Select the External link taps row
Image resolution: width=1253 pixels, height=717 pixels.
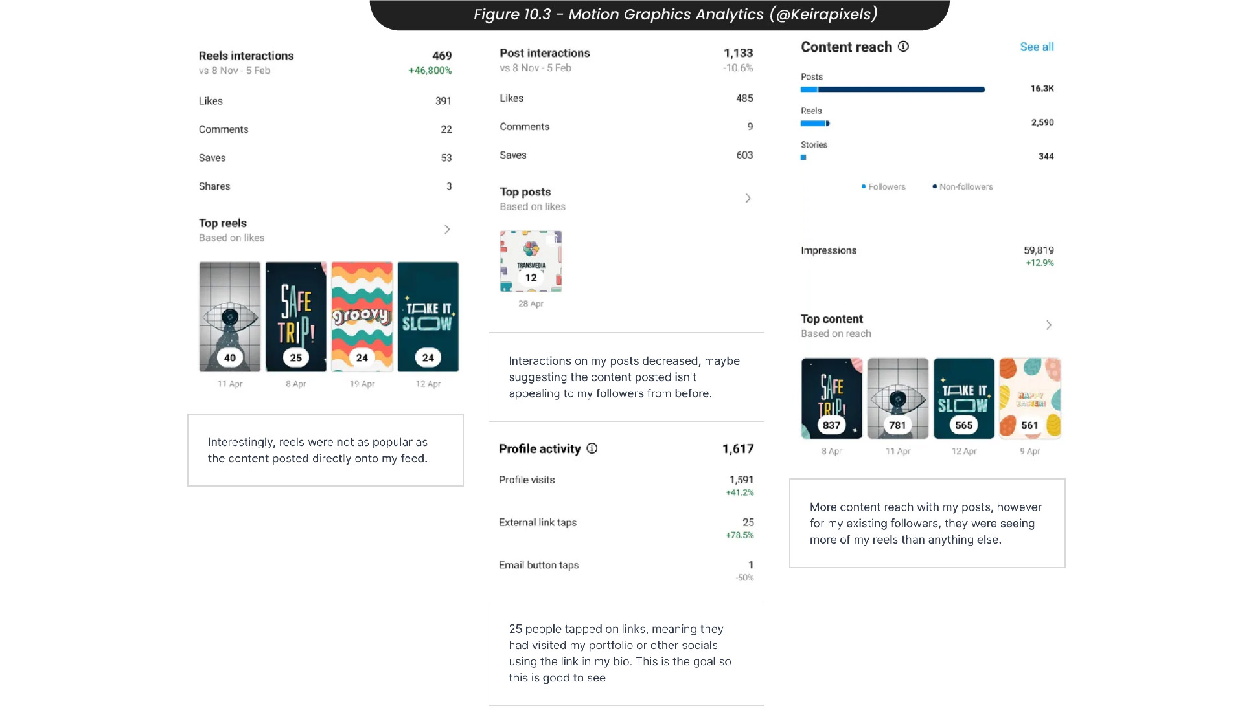pyautogui.click(x=626, y=528)
